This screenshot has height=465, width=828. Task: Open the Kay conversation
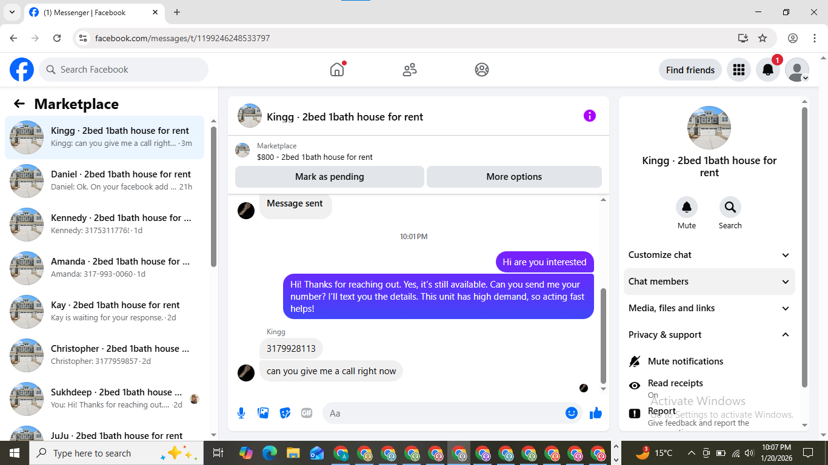[104, 312]
